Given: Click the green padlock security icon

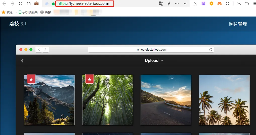Looking at the screenshot, I should pos(53,4).
